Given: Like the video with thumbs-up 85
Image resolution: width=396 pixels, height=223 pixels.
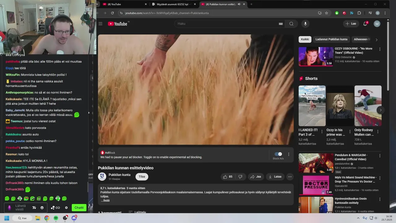Looking at the screenshot, I should coord(228,177).
